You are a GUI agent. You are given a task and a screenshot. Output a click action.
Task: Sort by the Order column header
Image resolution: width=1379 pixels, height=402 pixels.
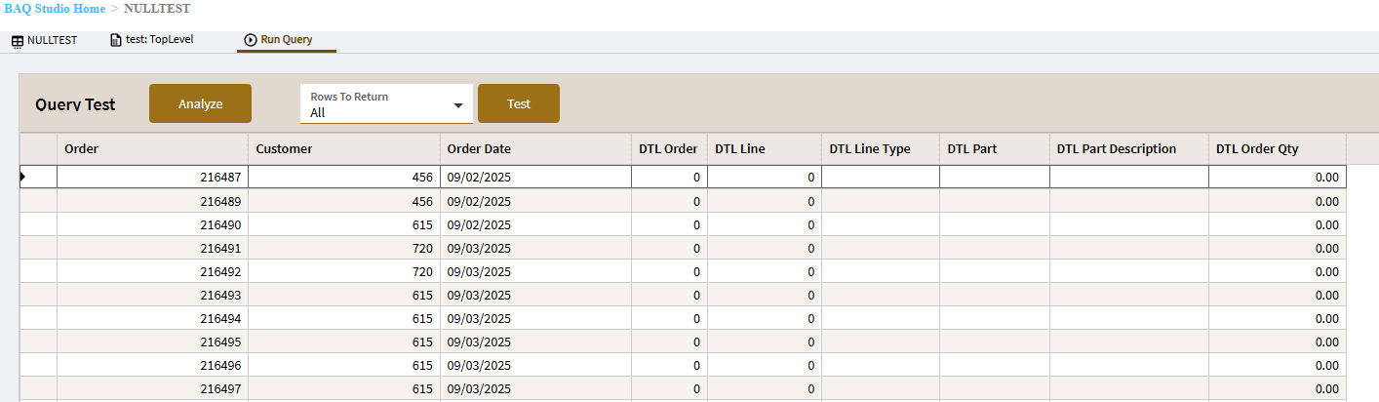tap(152, 149)
